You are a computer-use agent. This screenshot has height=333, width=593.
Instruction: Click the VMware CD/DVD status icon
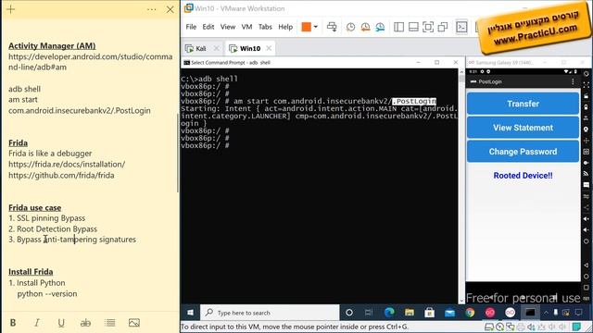pyautogui.click(x=499, y=327)
